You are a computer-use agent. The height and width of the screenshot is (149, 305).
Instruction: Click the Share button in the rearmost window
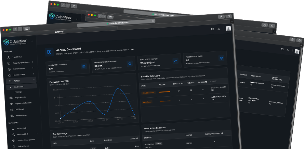[265, 25]
